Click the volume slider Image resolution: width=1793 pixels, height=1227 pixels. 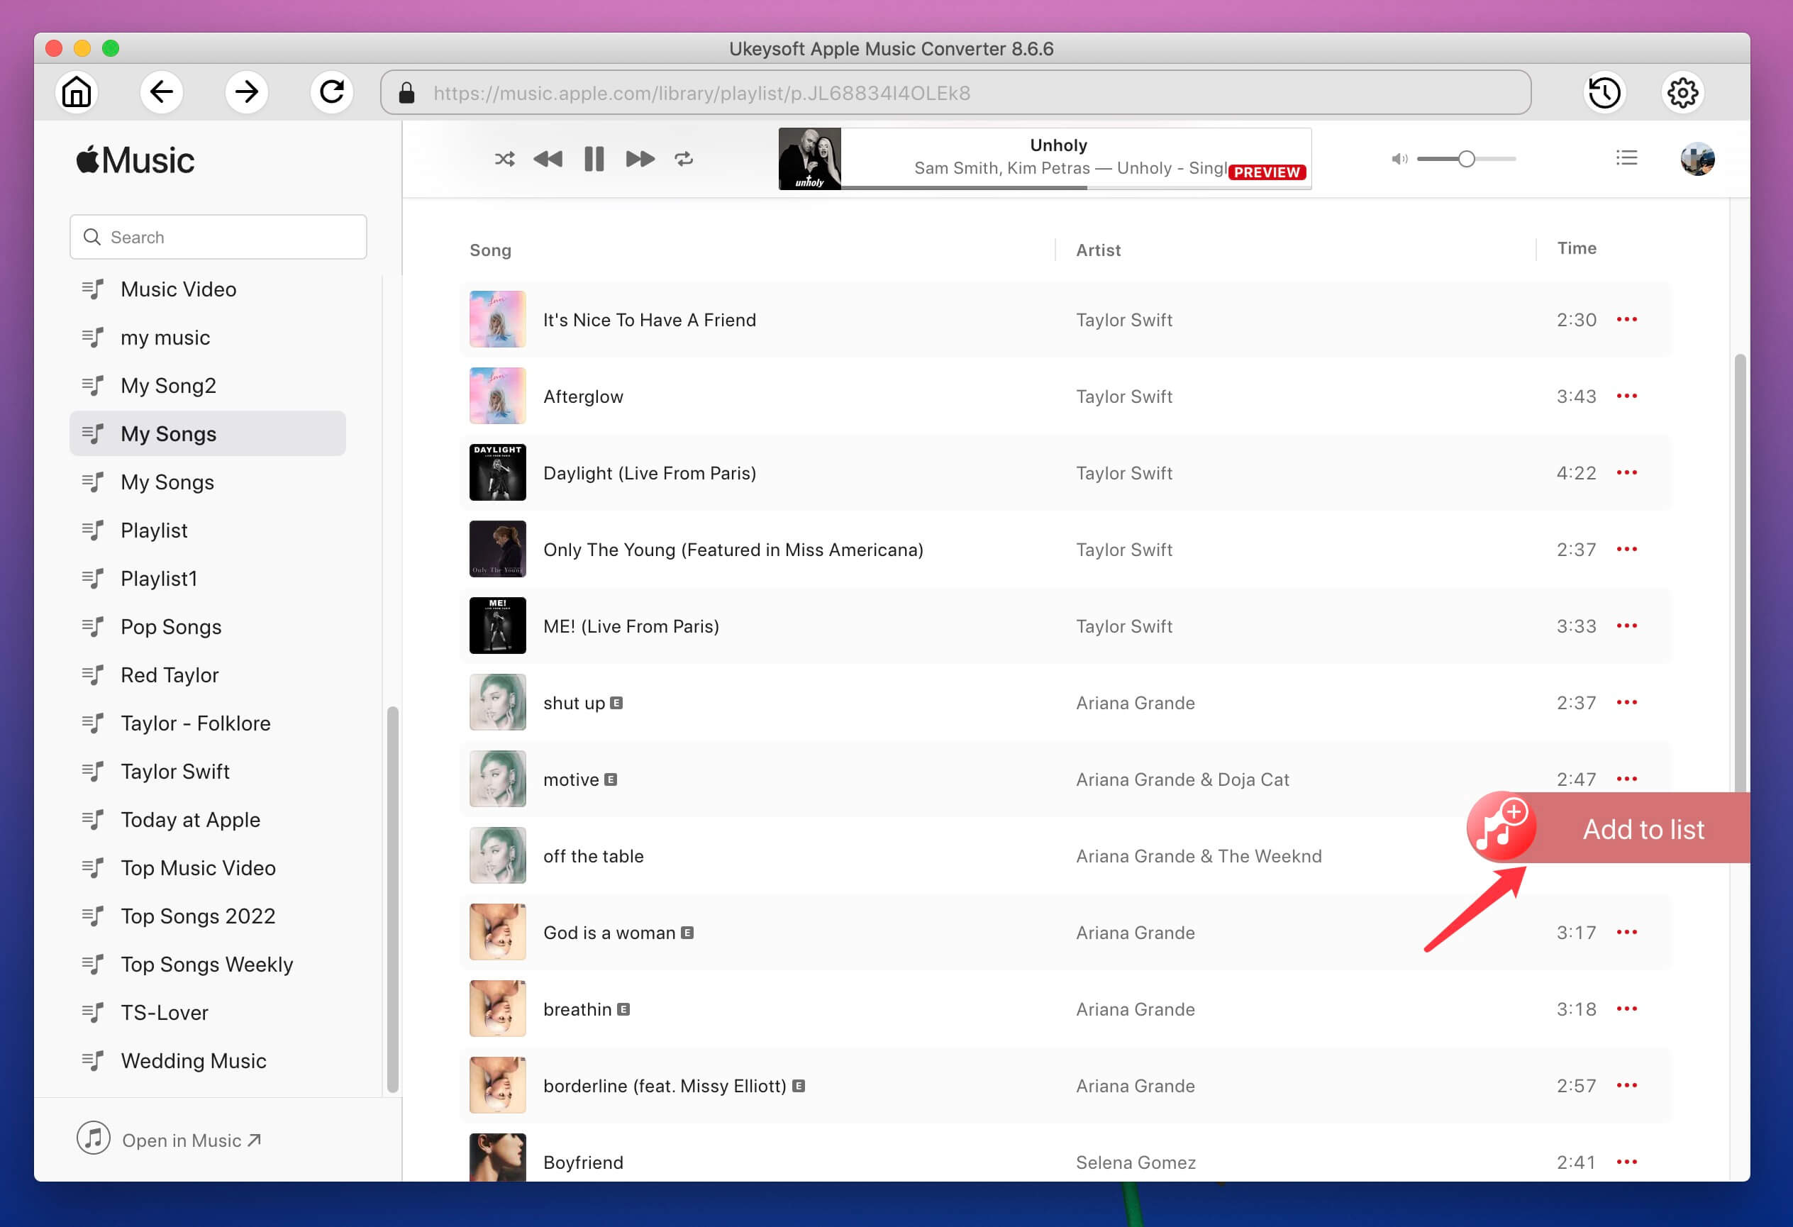(x=1465, y=160)
